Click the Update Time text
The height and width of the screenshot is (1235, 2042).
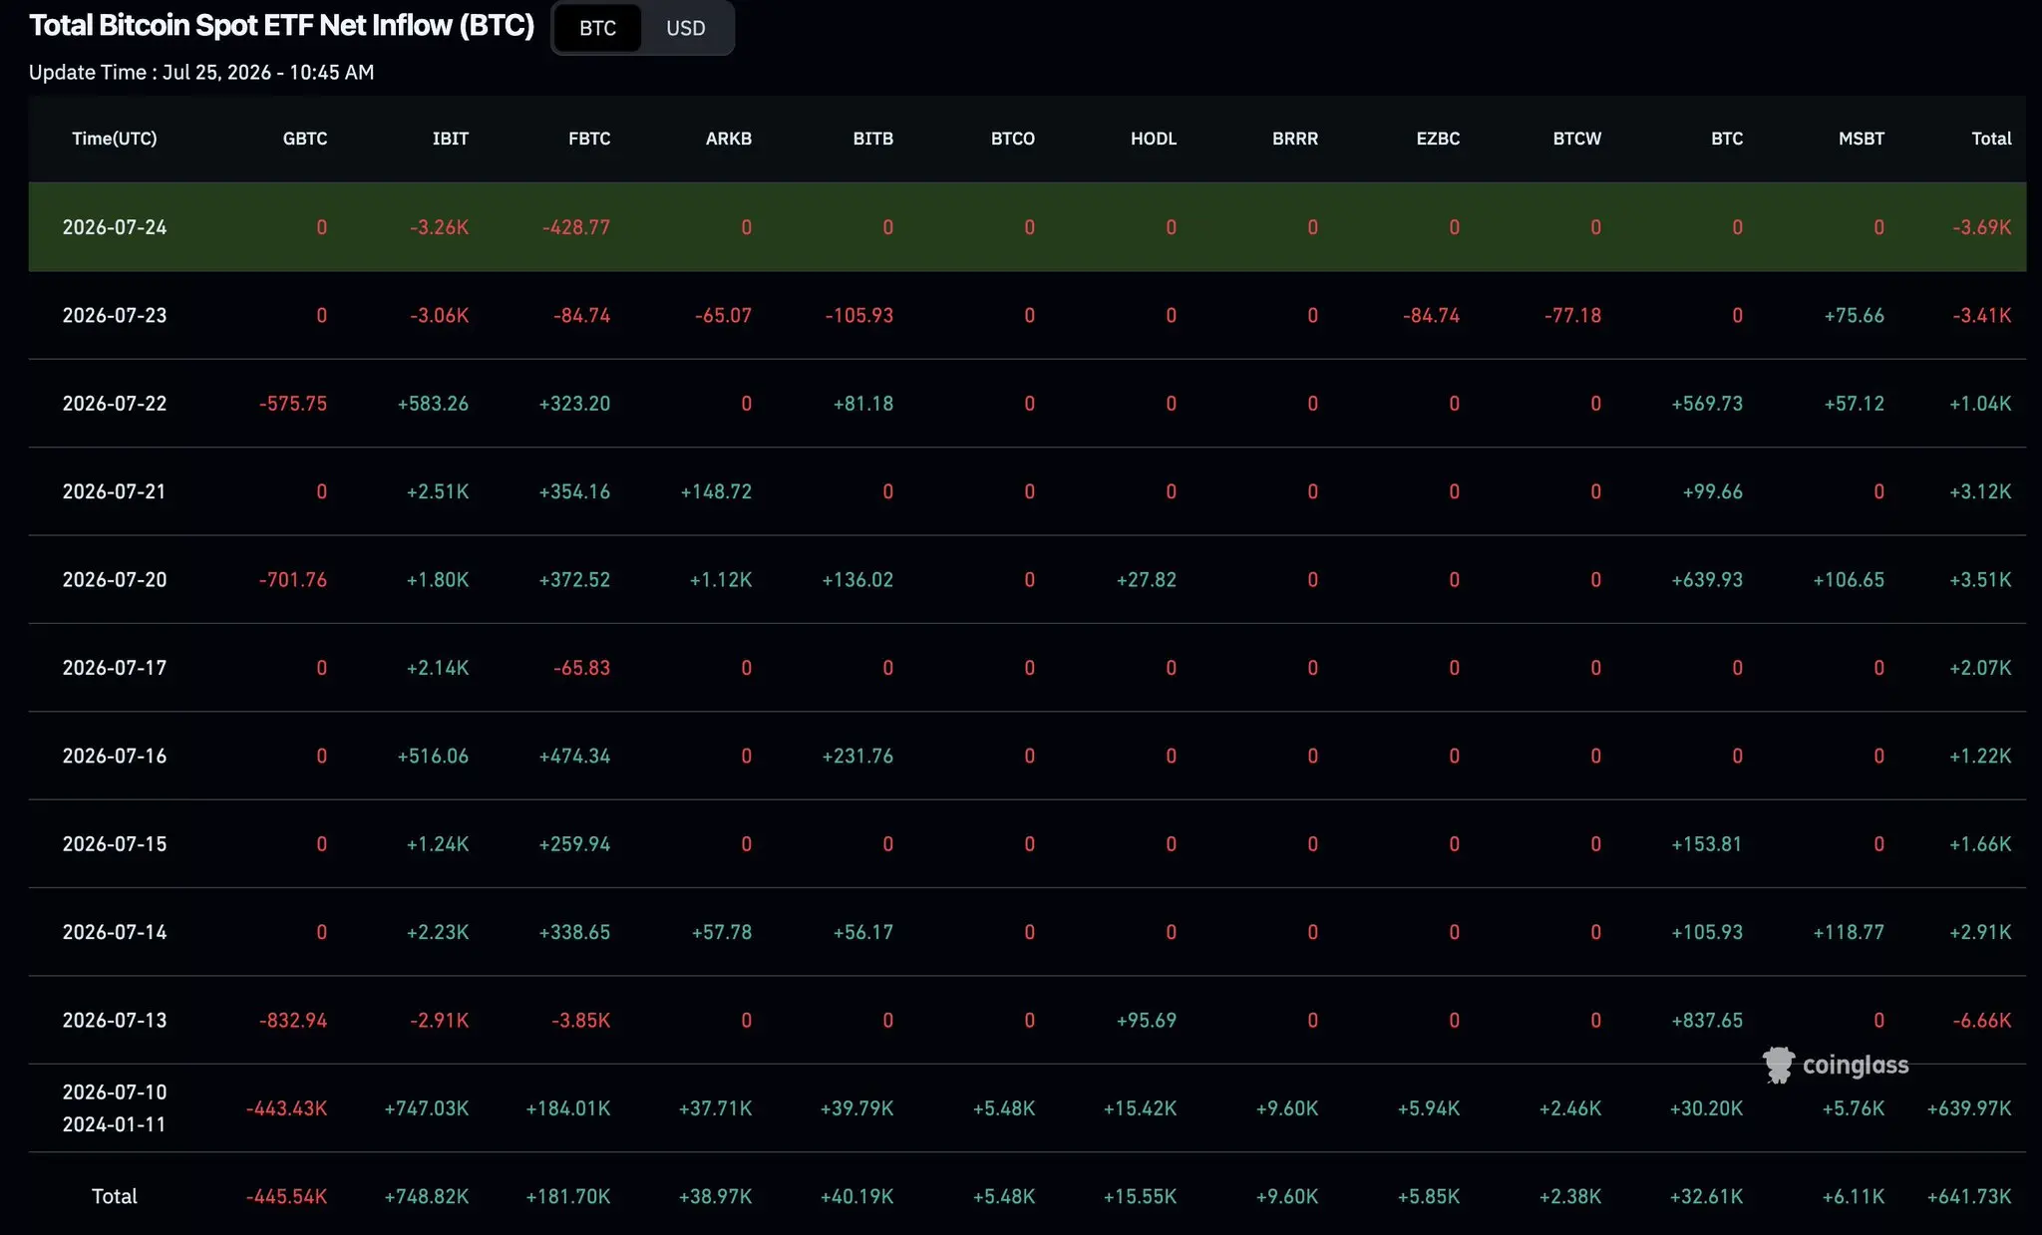pos(201,72)
